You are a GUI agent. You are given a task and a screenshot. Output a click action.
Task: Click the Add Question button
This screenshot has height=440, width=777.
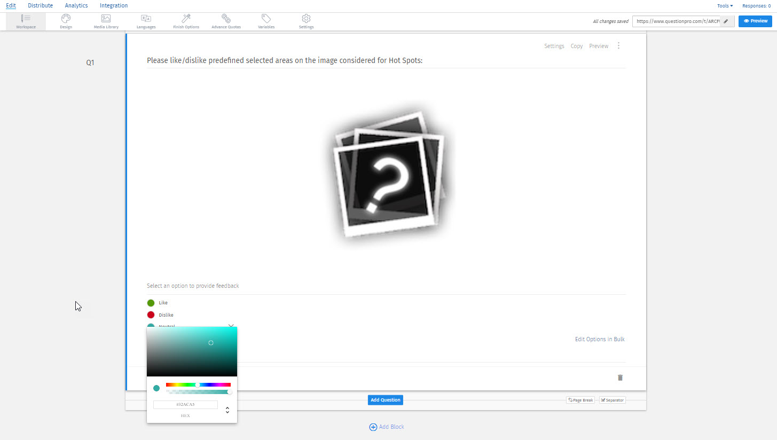point(385,399)
